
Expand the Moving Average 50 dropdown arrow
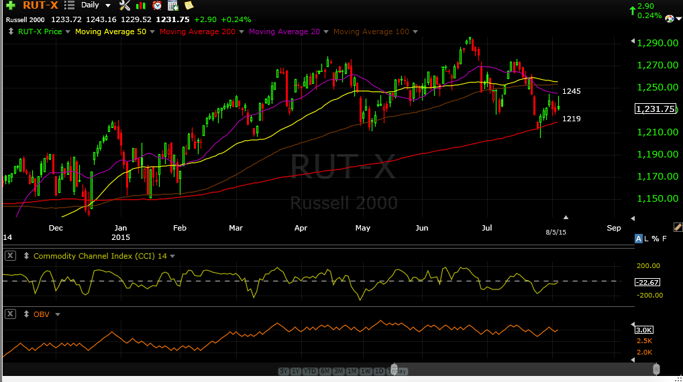pos(152,31)
